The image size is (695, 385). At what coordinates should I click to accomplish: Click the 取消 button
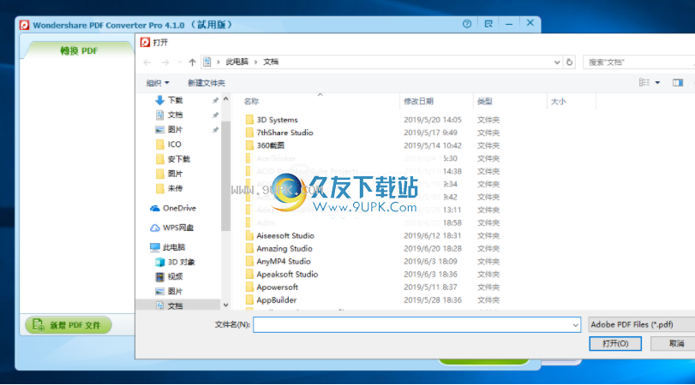[x=674, y=343]
